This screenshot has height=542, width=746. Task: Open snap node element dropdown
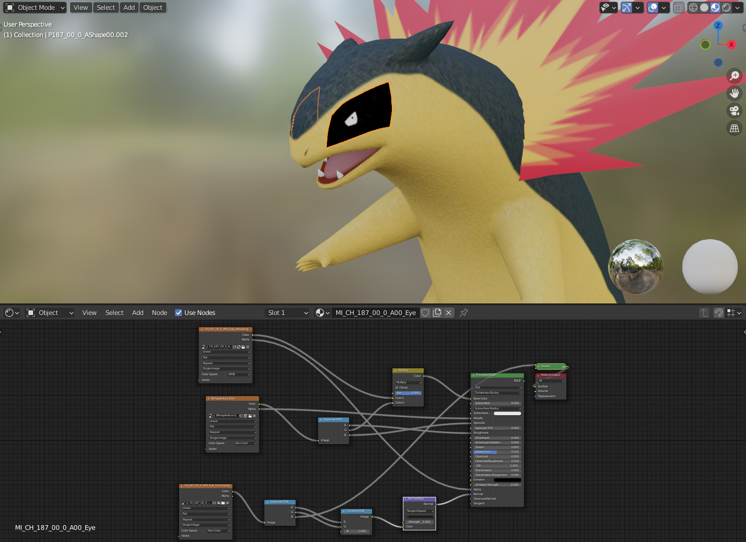pyautogui.click(x=734, y=313)
